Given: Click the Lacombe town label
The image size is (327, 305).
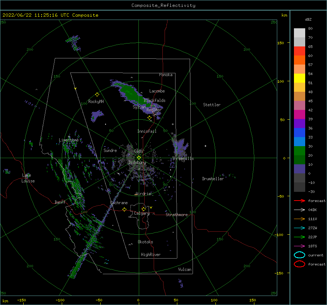Looking at the screenshot, I should 157,91.
